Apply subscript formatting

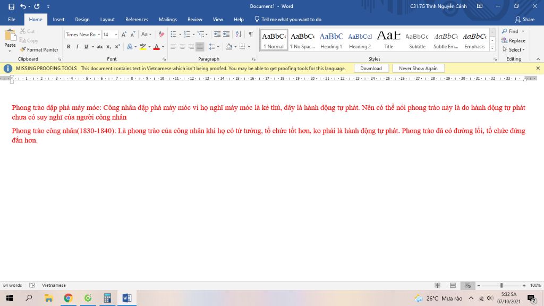click(108, 47)
